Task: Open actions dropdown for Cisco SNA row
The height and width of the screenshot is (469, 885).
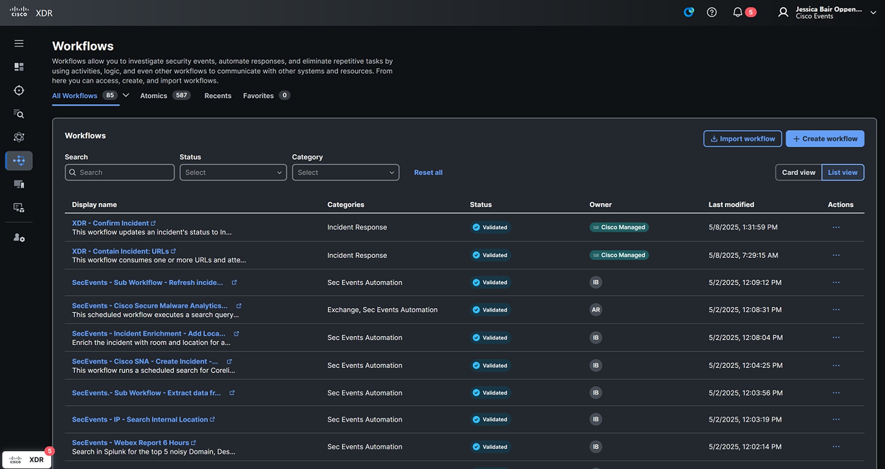Action: pyautogui.click(x=836, y=365)
